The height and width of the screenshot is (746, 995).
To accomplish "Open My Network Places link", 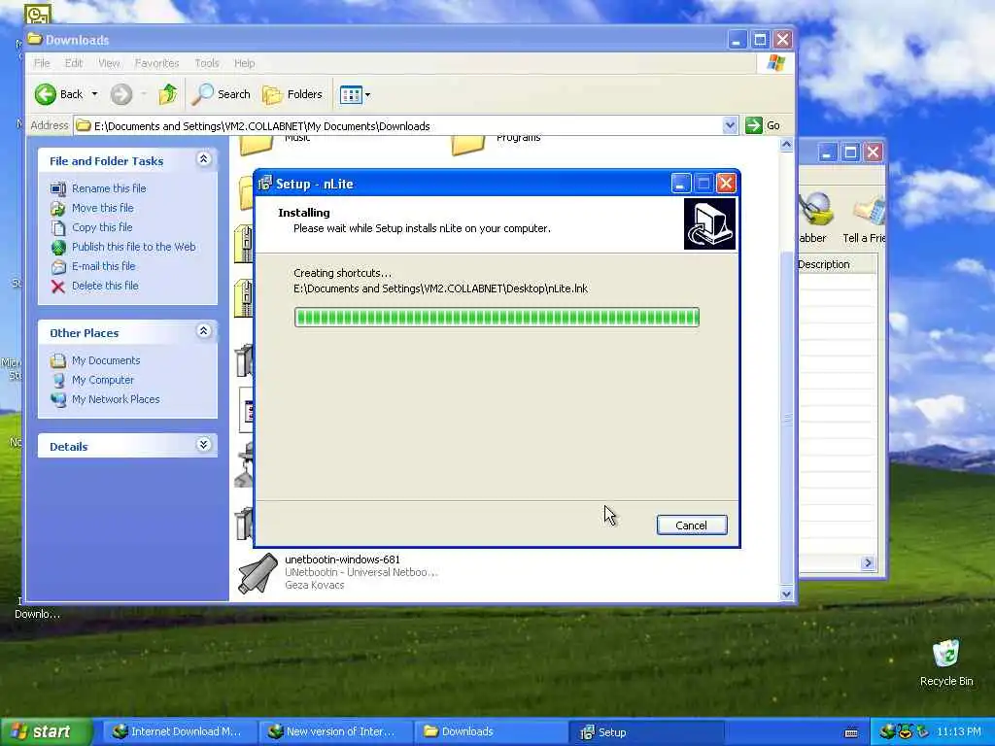I will click(117, 399).
